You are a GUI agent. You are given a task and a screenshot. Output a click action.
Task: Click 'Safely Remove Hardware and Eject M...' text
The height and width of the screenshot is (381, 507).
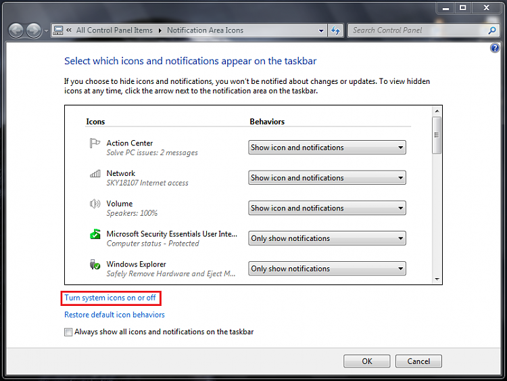171,274
